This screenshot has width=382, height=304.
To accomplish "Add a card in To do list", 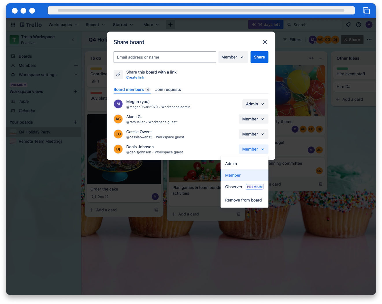I will tap(104, 210).
